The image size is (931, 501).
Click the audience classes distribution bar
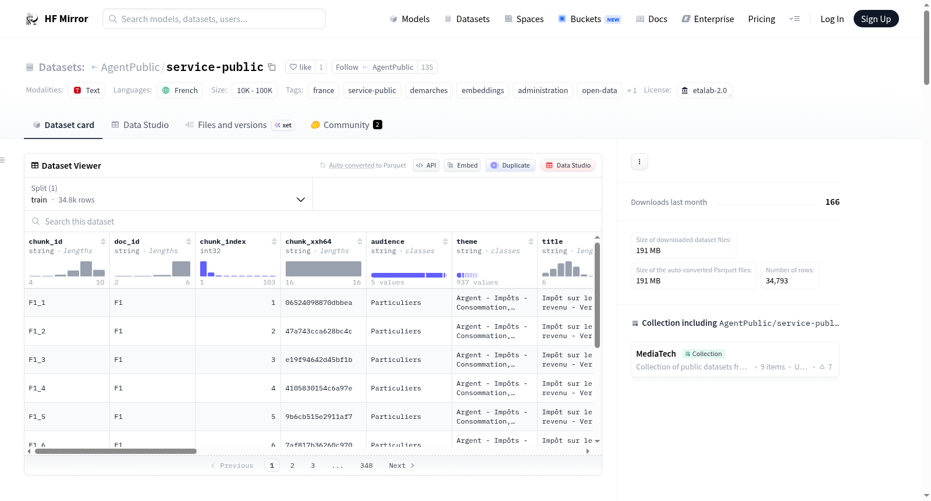coord(409,275)
